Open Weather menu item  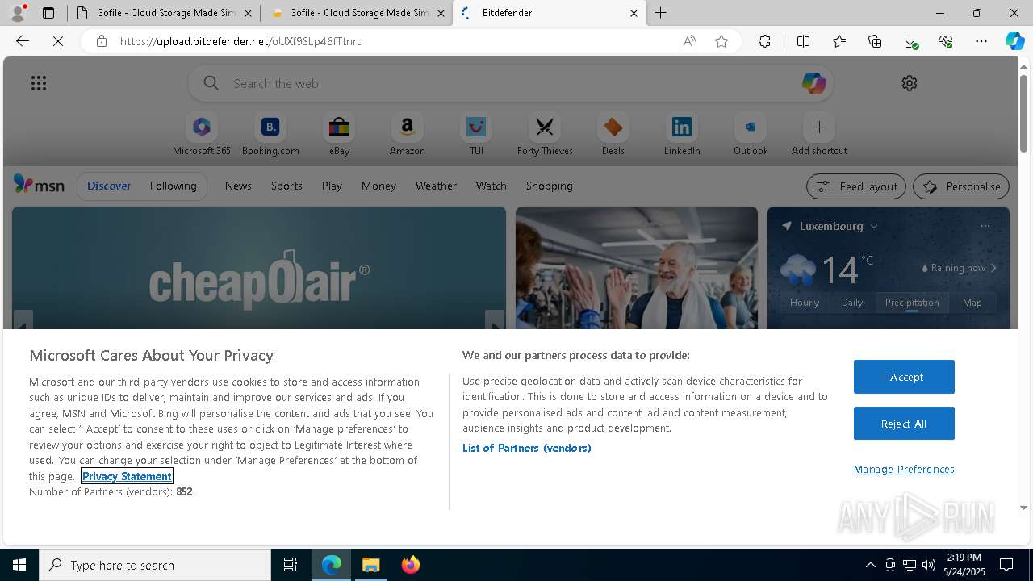coord(436,186)
